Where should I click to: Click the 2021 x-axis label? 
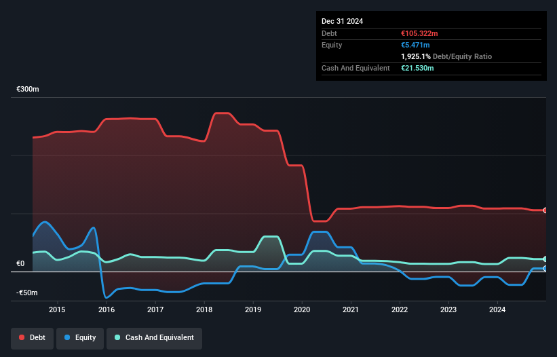coord(351,309)
